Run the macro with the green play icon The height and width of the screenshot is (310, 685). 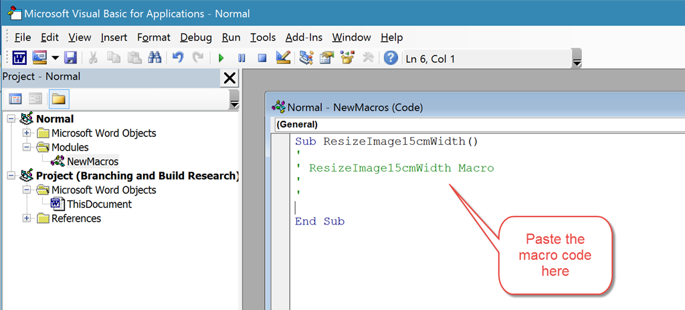221,58
